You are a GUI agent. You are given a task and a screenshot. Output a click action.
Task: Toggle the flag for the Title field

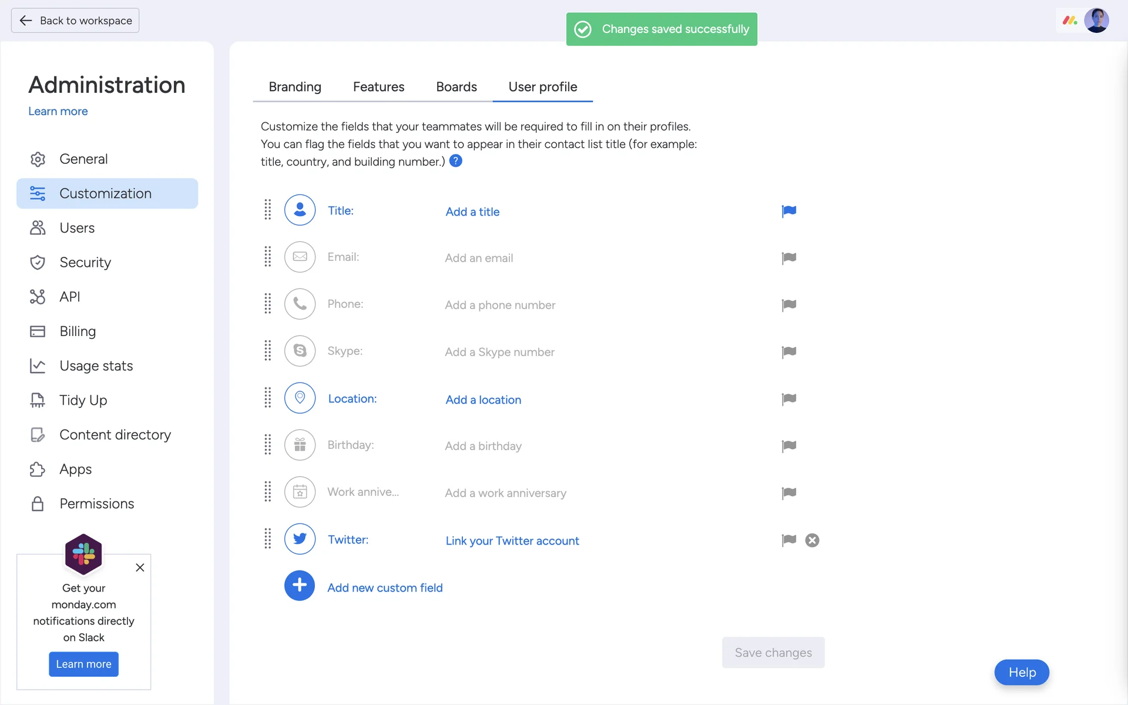tap(788, 211)
